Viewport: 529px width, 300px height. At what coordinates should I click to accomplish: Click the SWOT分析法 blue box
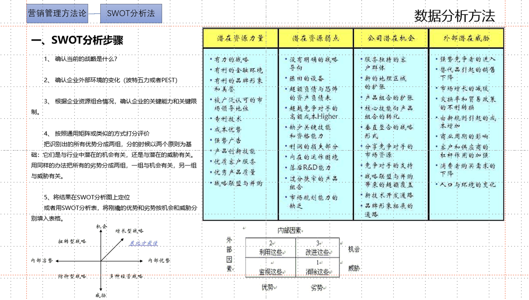(131, 13)
